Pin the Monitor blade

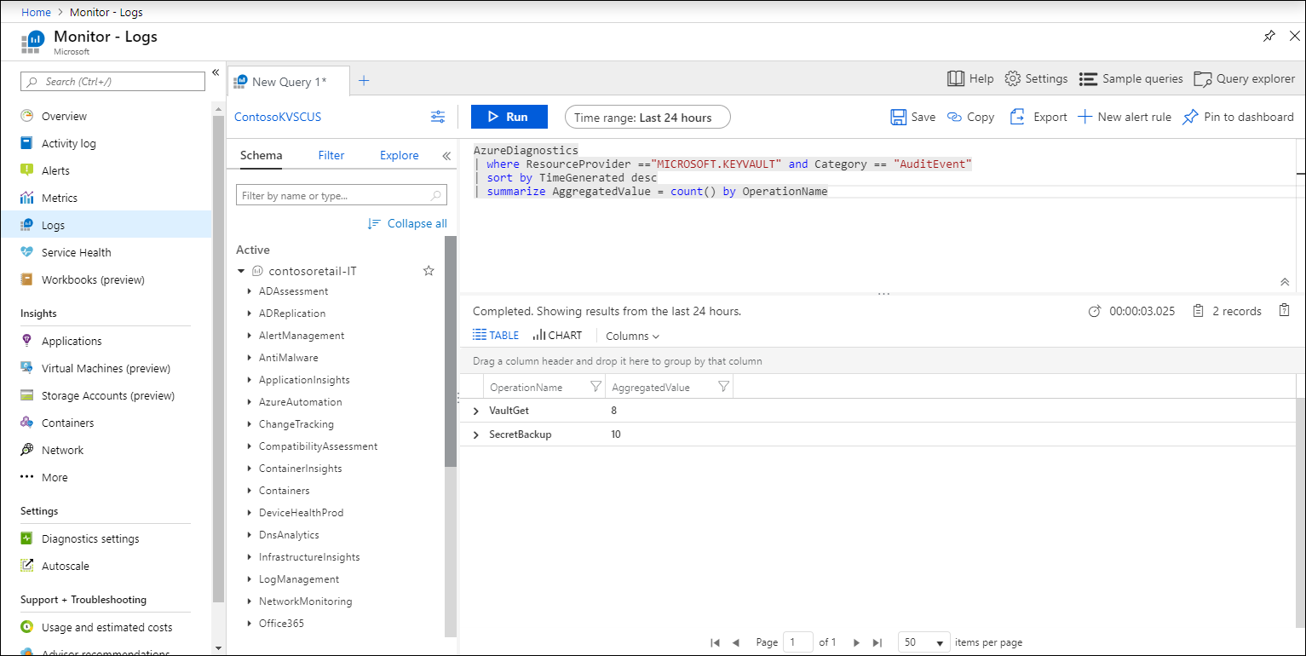(1269, 36)
